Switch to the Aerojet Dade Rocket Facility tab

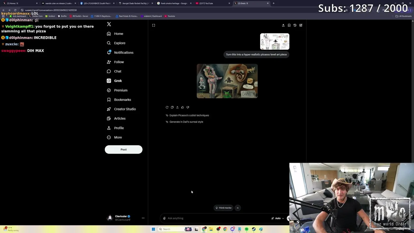(136, 3)
